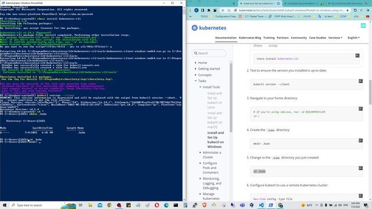Launch Microsoft Edge from the taskbar

coord(166,205)
